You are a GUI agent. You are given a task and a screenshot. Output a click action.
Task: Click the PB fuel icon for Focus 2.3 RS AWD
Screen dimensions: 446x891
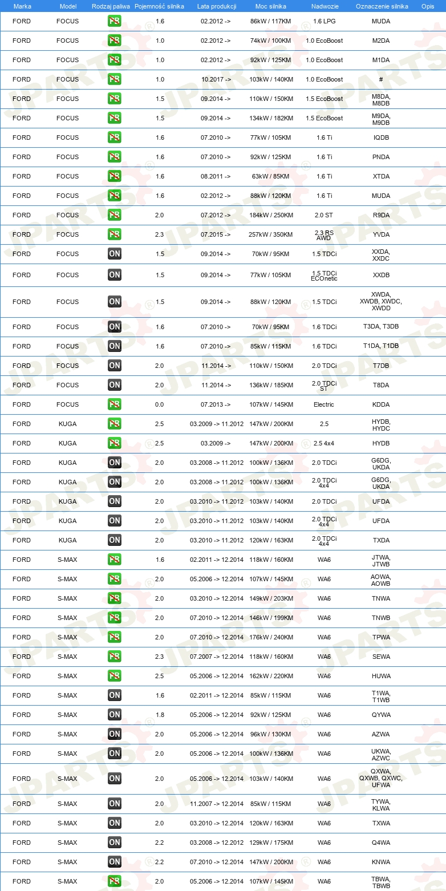tap(115, 234)
